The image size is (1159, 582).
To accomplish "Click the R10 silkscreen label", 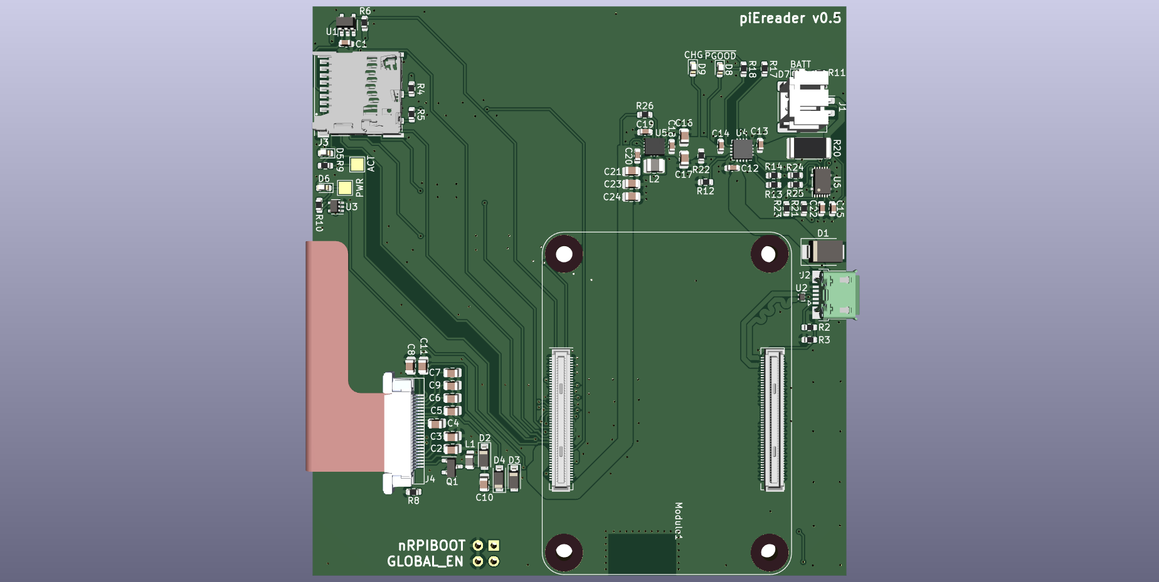I will point(319,223).
